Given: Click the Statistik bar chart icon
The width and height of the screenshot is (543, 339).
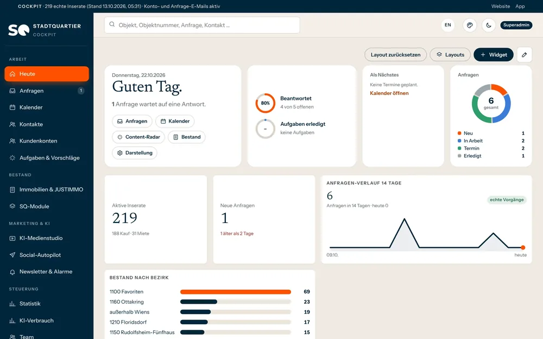Looking at the screenshot, I should (12, 304).
